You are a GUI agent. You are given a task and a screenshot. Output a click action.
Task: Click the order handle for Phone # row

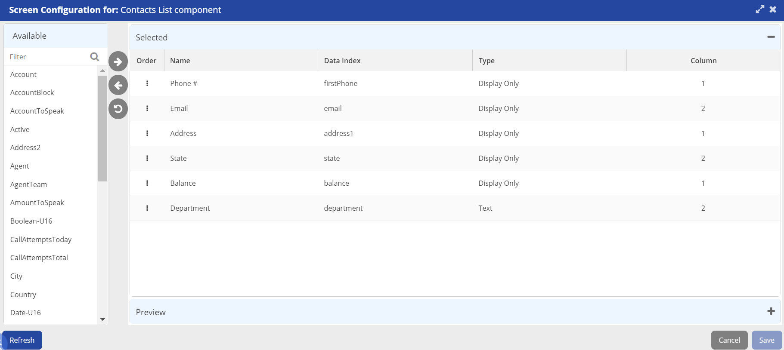coord(147,83)
